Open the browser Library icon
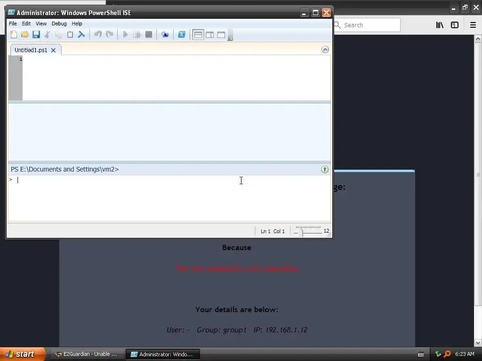The height and width of the screenshot is (361, 482). click(x=440, y=25)
